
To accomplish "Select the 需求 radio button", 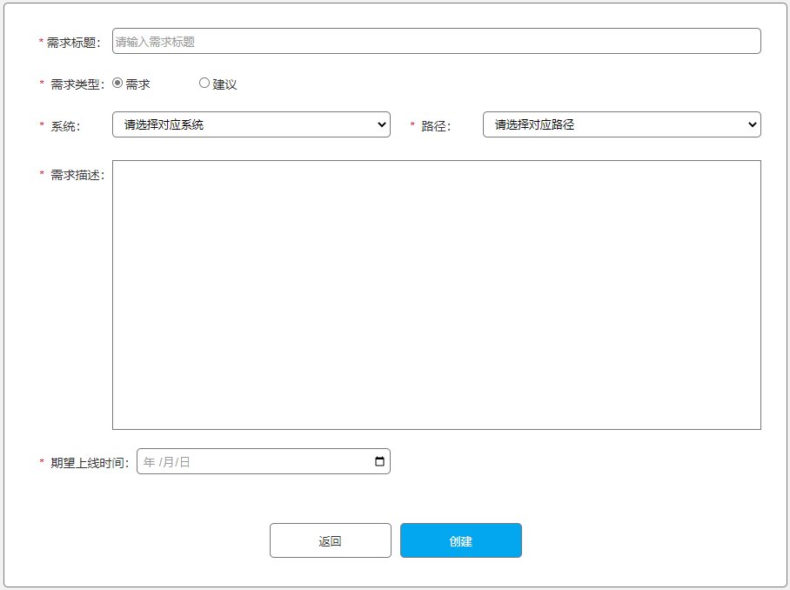I will pyautogui.click(x=117, y=84).
